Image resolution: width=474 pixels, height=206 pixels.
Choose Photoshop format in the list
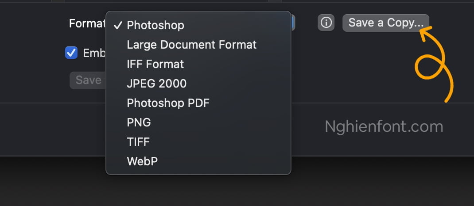[198, 25]
